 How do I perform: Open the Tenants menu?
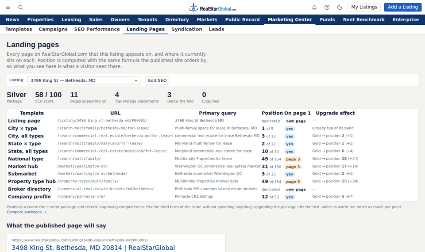[x=147, y=19]
